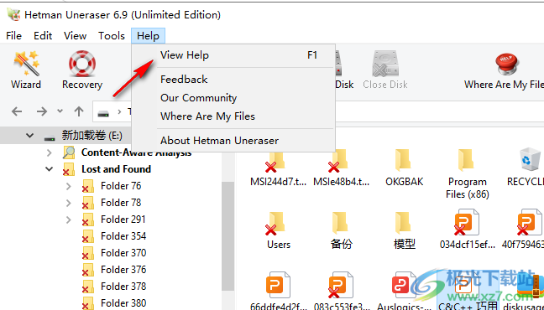The width and height of the screenshot is (544, 310).
Task: Expand Folder 76 in tree
Action: 68,186
